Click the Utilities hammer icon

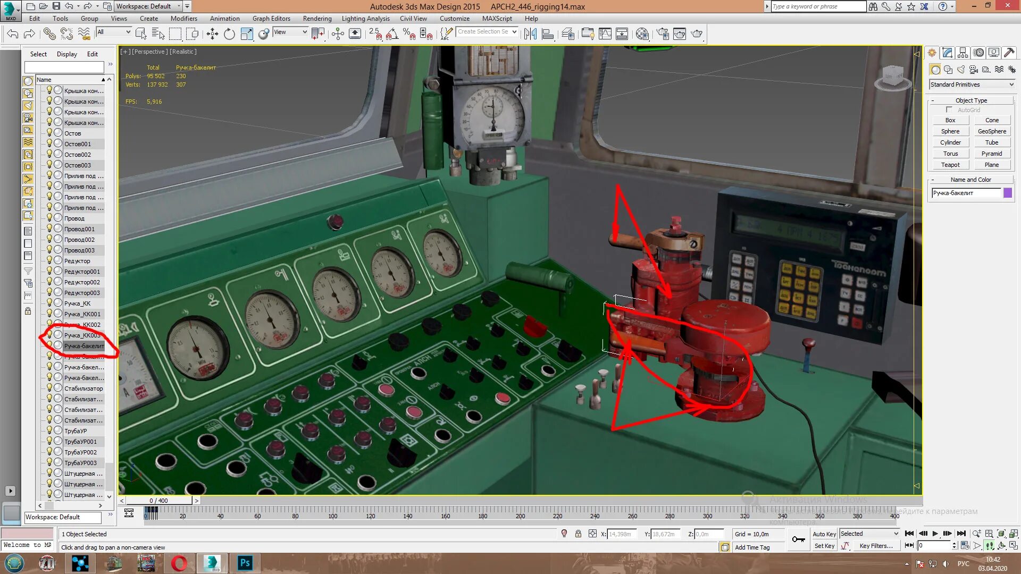[x=1009, y=52]
